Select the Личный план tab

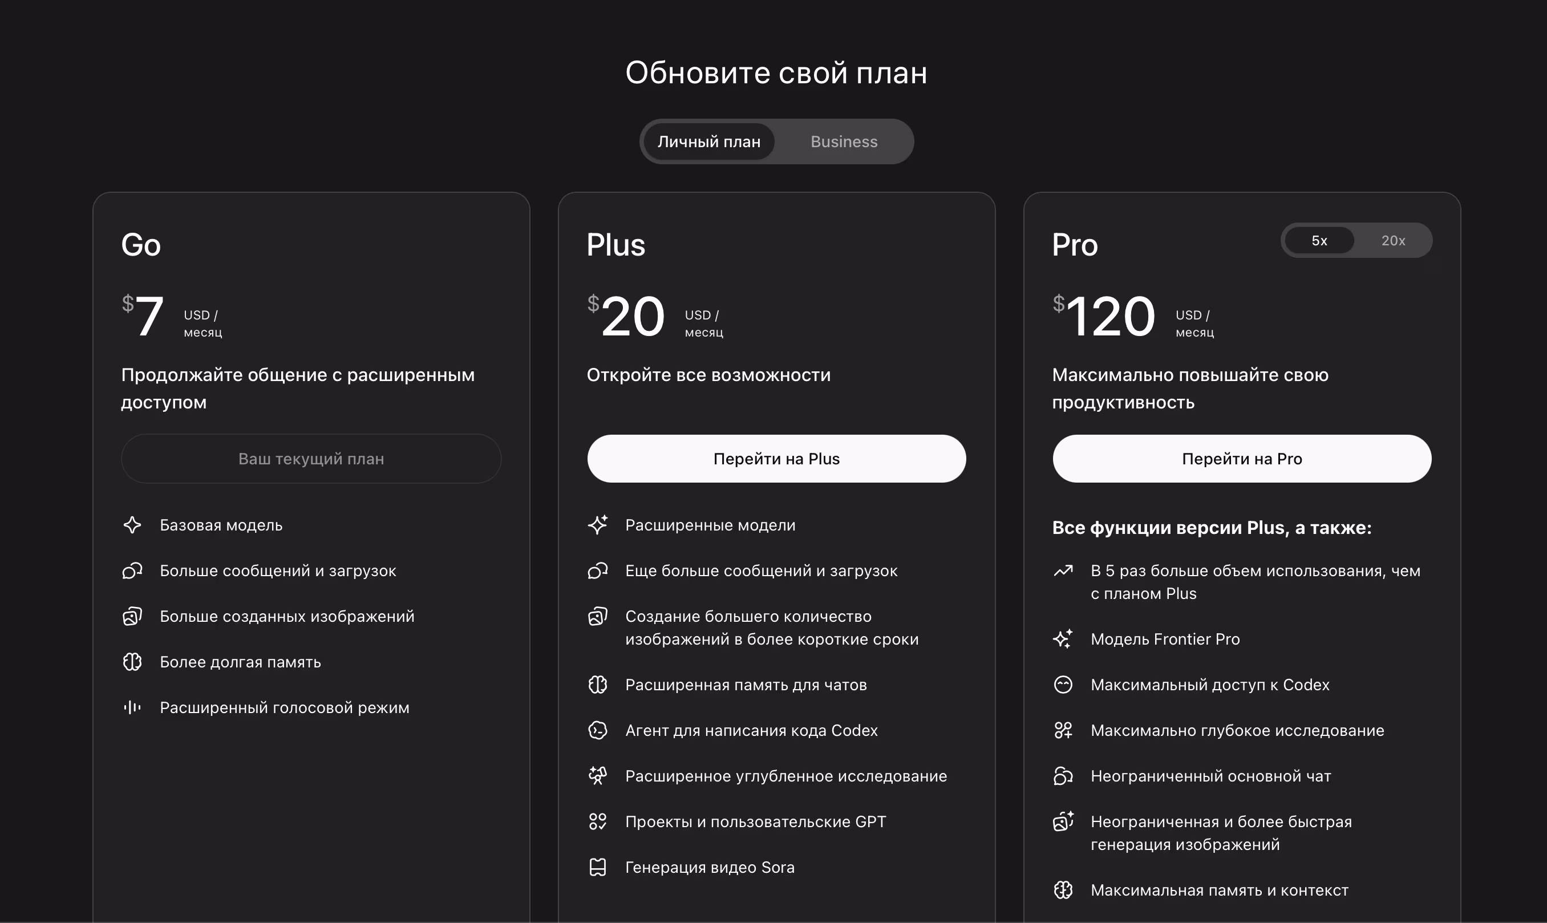click(x=709, y=142)
